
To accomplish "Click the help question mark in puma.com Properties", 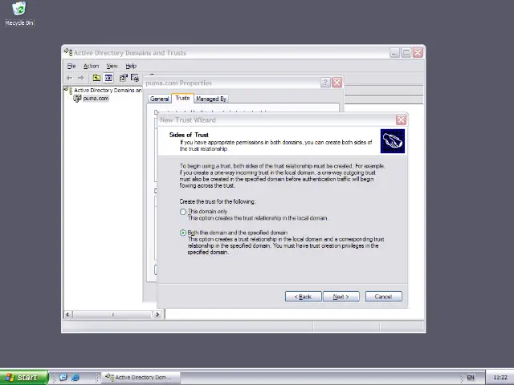I will [x=324, y=83].
